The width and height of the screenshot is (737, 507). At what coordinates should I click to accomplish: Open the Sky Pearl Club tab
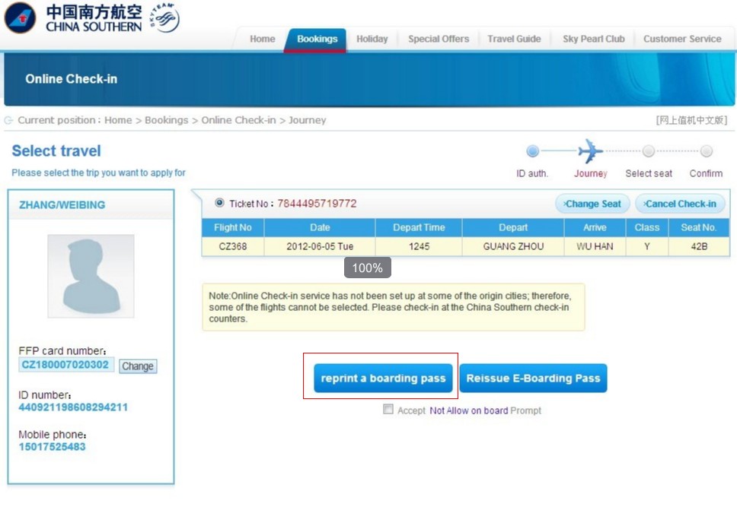[x=593, y=40]
